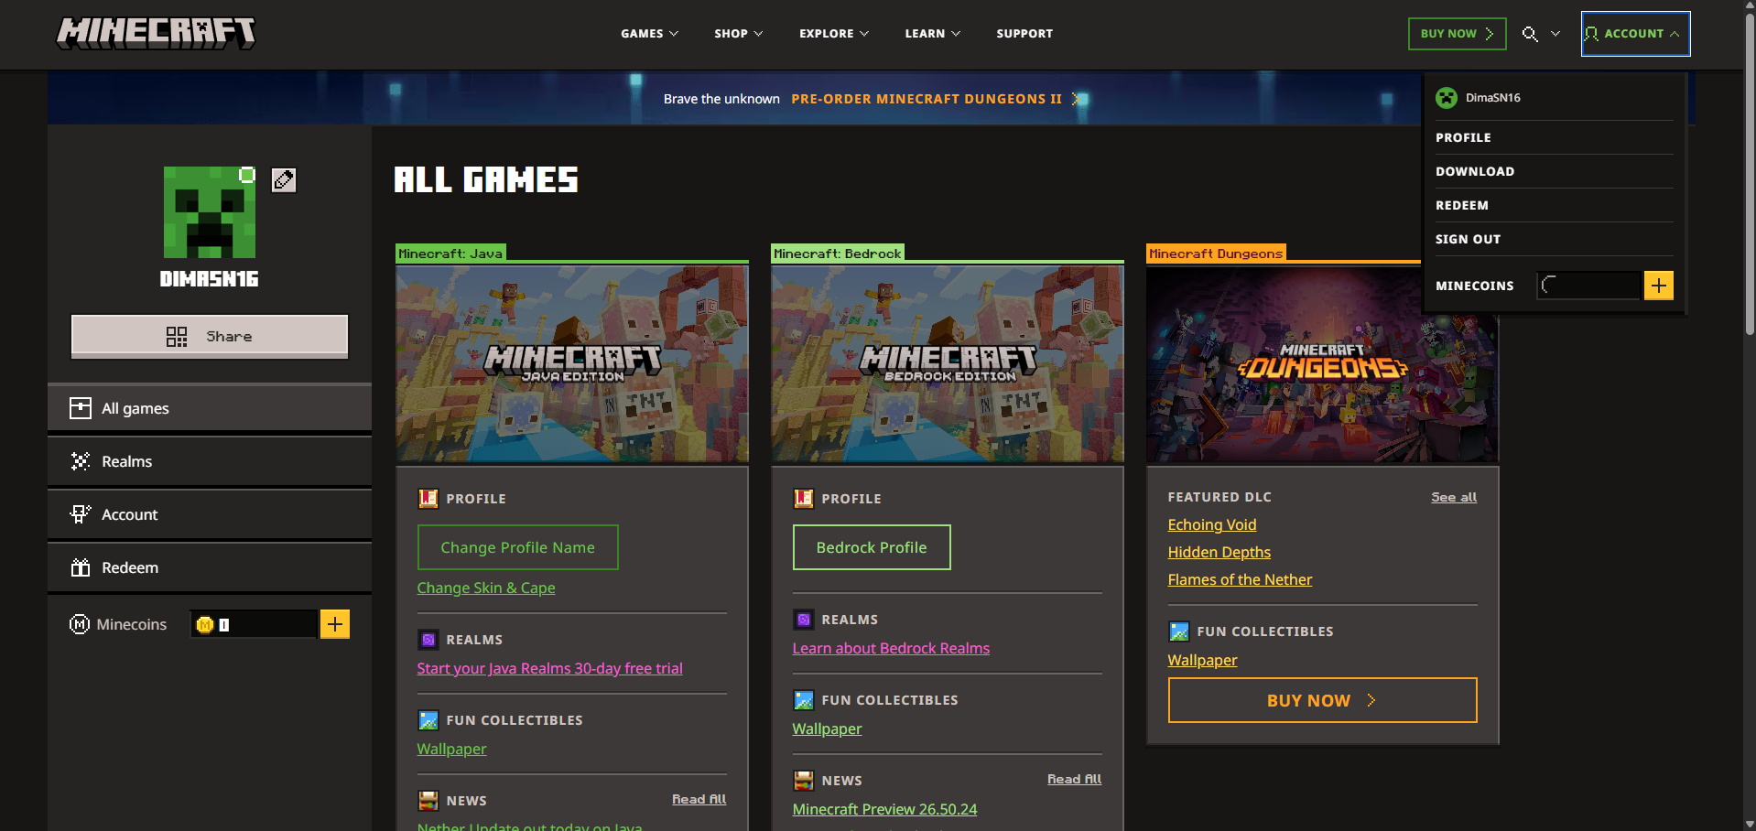Image resolution: width=1756 pixels, height=831 pixels.
Task: Click Read All in Bedrock News
Action: point(1075,779)
